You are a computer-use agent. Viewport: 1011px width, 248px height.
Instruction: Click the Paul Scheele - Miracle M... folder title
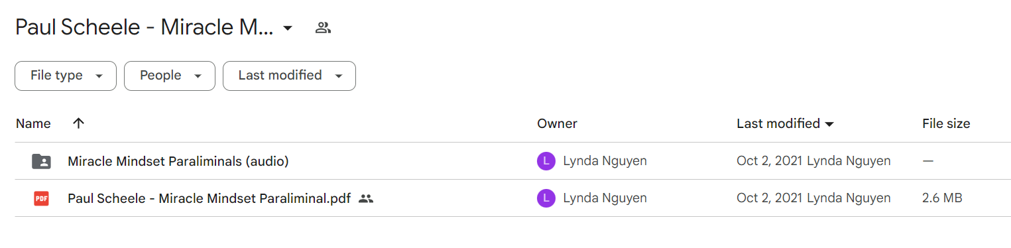145,28
